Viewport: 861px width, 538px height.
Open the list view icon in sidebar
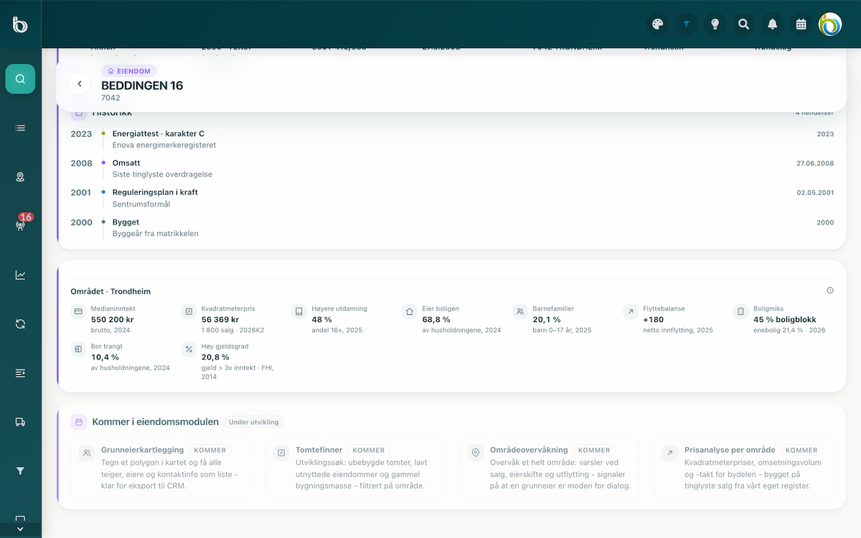point(20,128)
